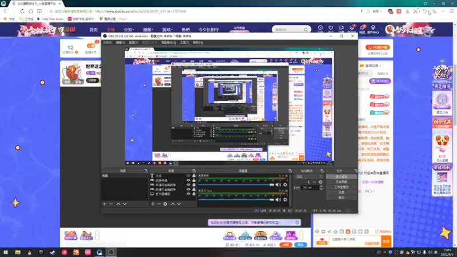
Task: Click the 开始录制 button
Action: (341, 182)
